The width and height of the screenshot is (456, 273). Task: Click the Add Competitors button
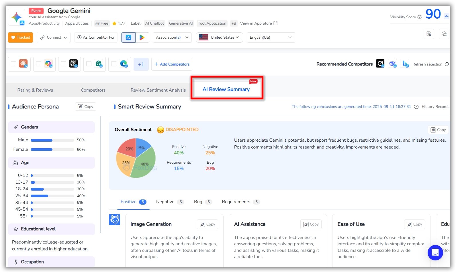[172, 64]
